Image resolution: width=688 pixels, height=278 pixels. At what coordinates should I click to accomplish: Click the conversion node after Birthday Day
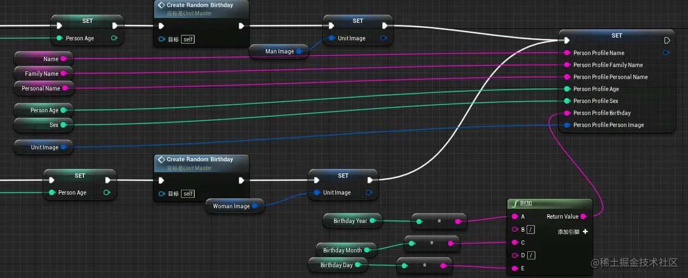click(x=424, y=265)
